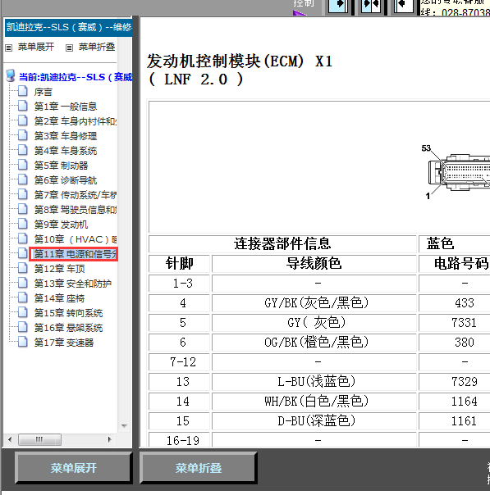
Task: Select 第17章 变速器 chapter
Action: click(64, 343)
